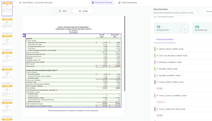
Task: Expand the REVENUE_CURRENT_YEAR entity
Action: (157, 62)
